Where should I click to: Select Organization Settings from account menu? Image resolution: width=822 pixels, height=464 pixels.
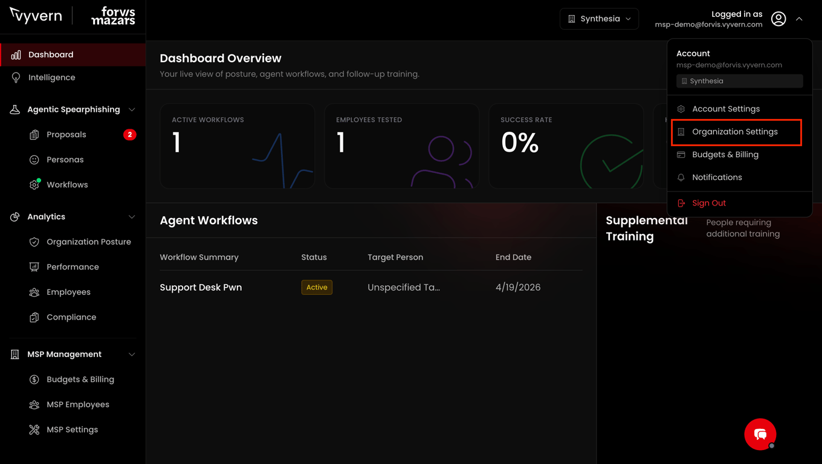pyautogui.click(x=736, y=132)
